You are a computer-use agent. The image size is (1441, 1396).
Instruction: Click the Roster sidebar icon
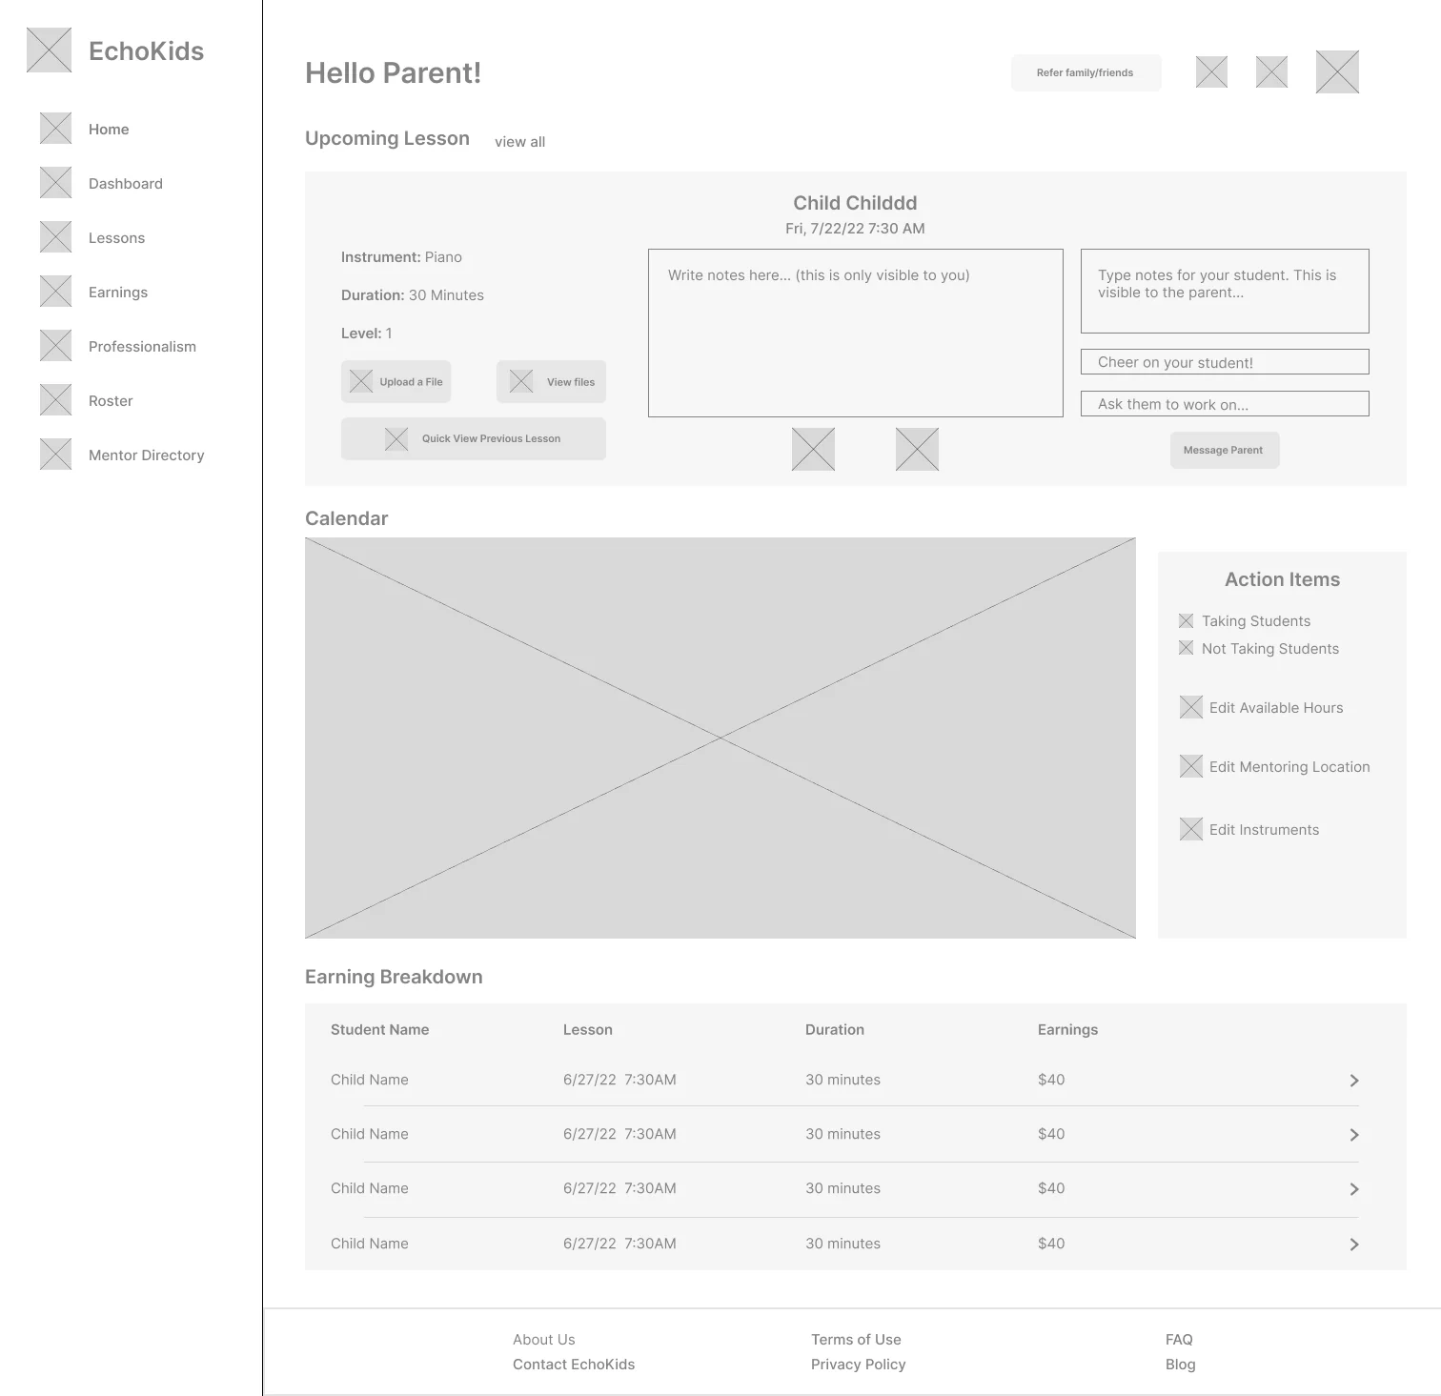[55, 400]
